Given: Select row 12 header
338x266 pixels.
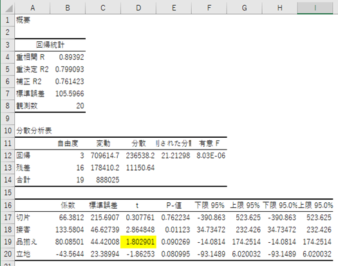Looking at the screenshot, I should coord(8,156).
